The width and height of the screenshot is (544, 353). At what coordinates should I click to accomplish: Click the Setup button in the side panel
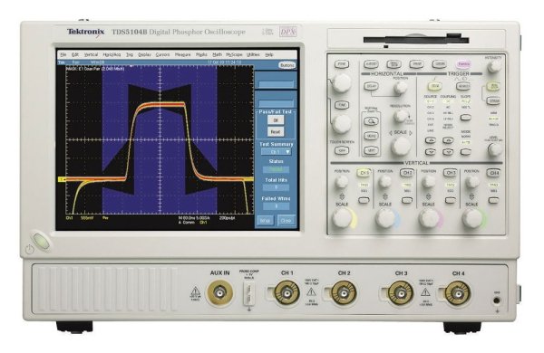[x=265, y=220]
